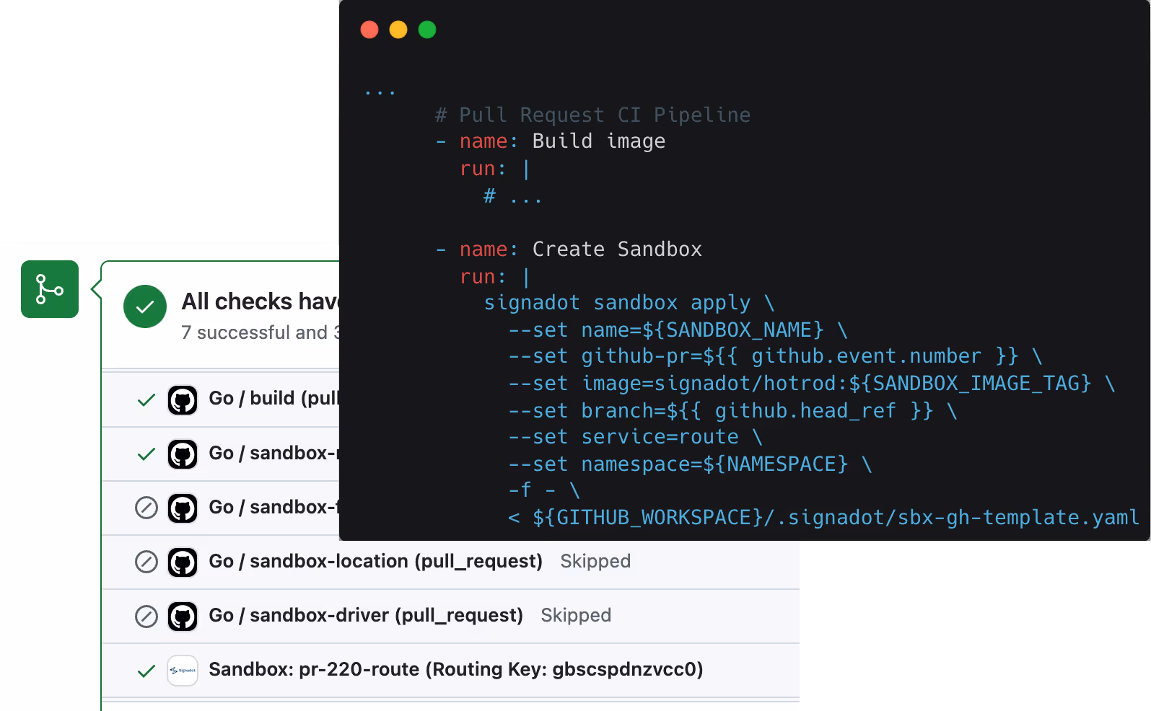Click the GitHub avatar beside sandbox-driver
This screenshot has width=1151, height=711.
pos(183,616)
